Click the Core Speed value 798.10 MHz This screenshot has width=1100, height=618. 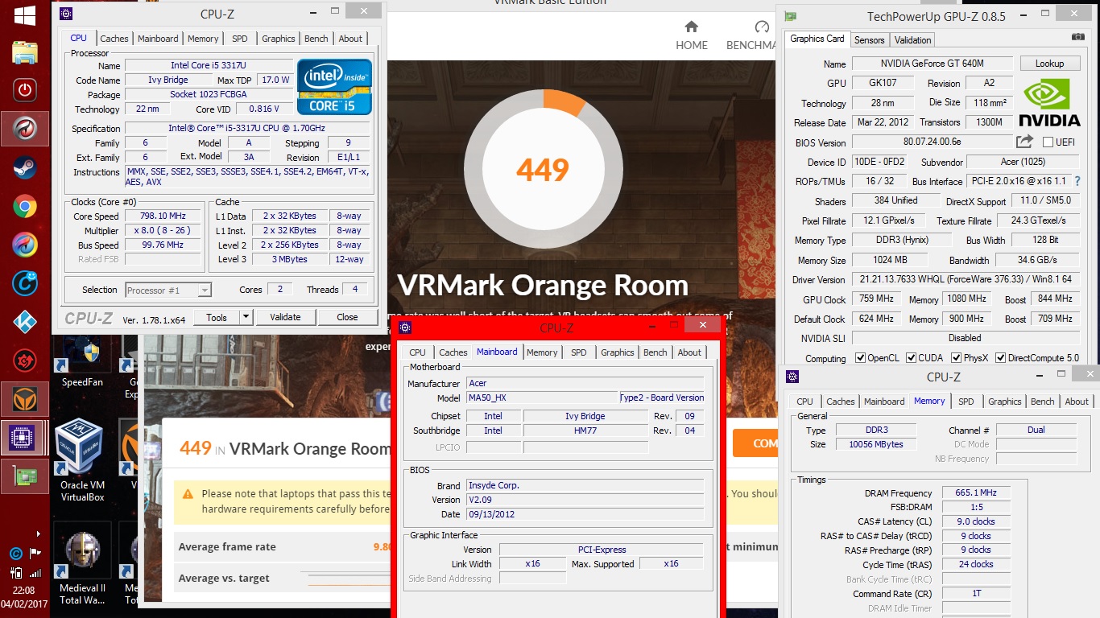163,216
